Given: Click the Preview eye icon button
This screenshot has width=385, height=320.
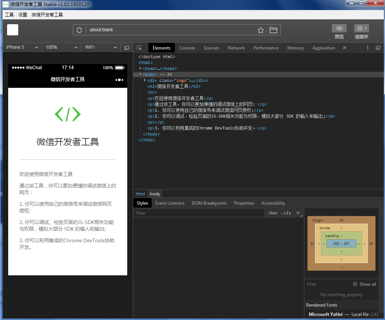Looking at the screenshot, I should (339, 29).
